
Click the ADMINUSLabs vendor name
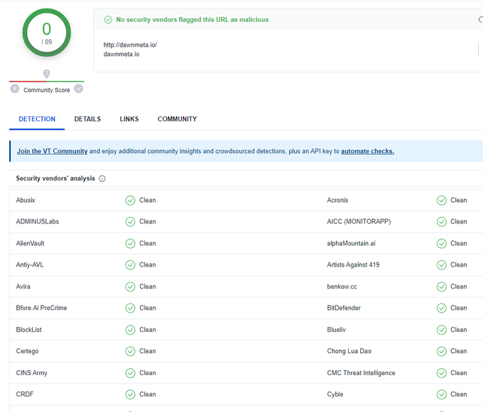coord(37,222)
